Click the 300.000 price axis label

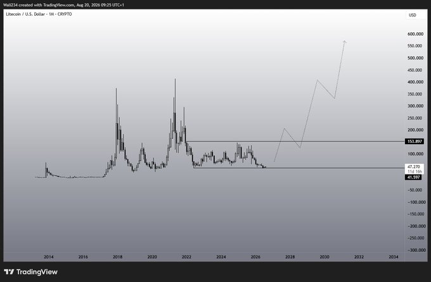[x=415, y=106]
